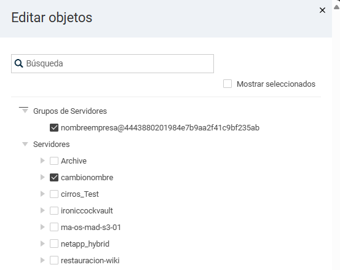Expand the cirros_Test tree node
The height and width of the screenshot is (270, 340).
point(42,194)
